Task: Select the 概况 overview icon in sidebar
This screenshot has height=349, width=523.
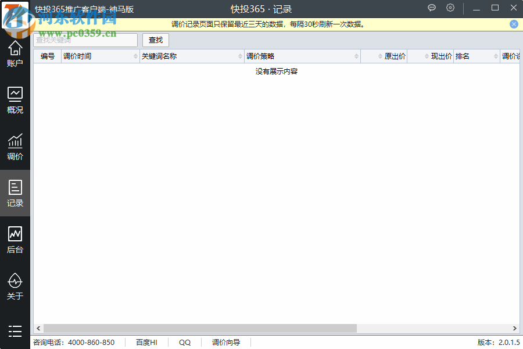Action: click(x=15, y=99)
